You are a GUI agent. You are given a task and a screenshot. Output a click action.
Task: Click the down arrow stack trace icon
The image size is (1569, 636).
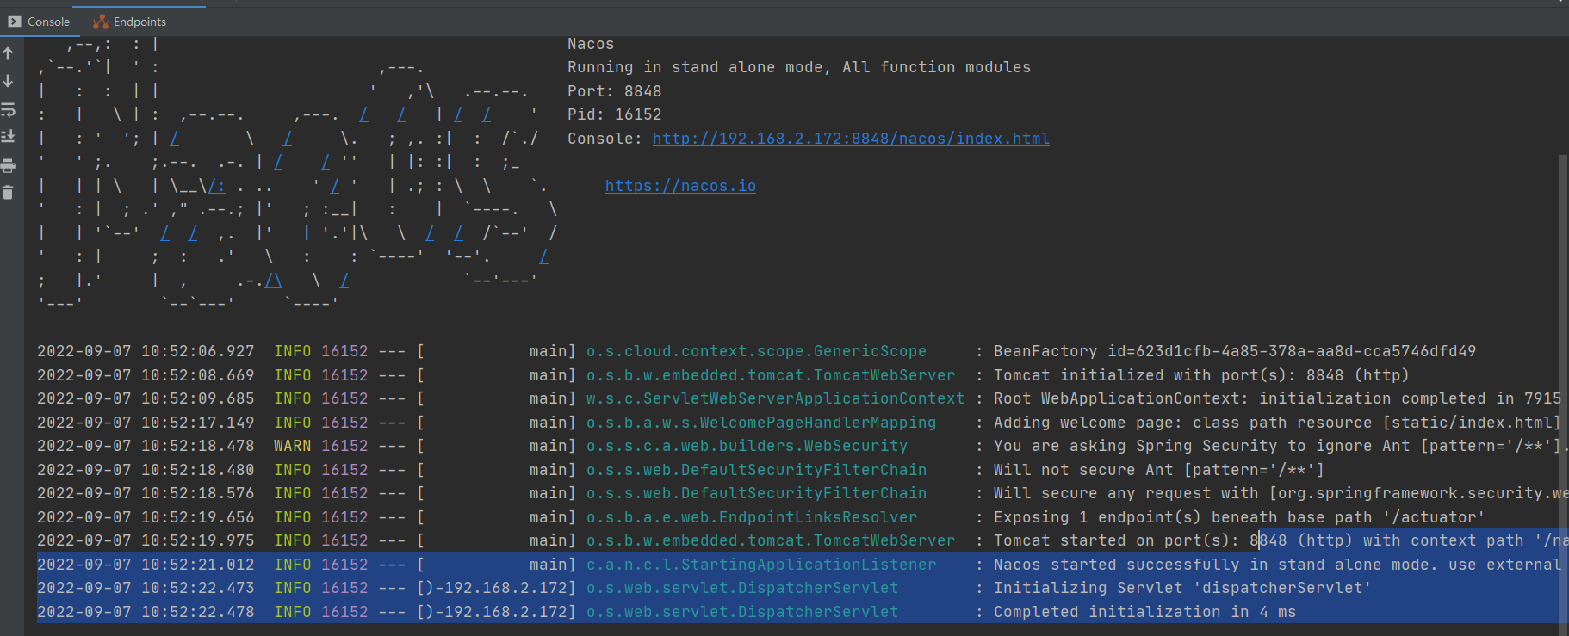9,81
